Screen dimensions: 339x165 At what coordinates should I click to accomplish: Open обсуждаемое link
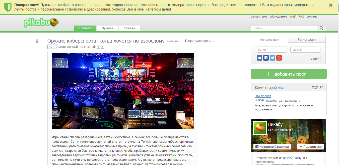278,17
